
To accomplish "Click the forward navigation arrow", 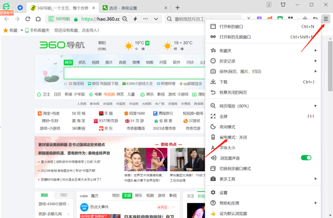I will click(x=17, y=19).
